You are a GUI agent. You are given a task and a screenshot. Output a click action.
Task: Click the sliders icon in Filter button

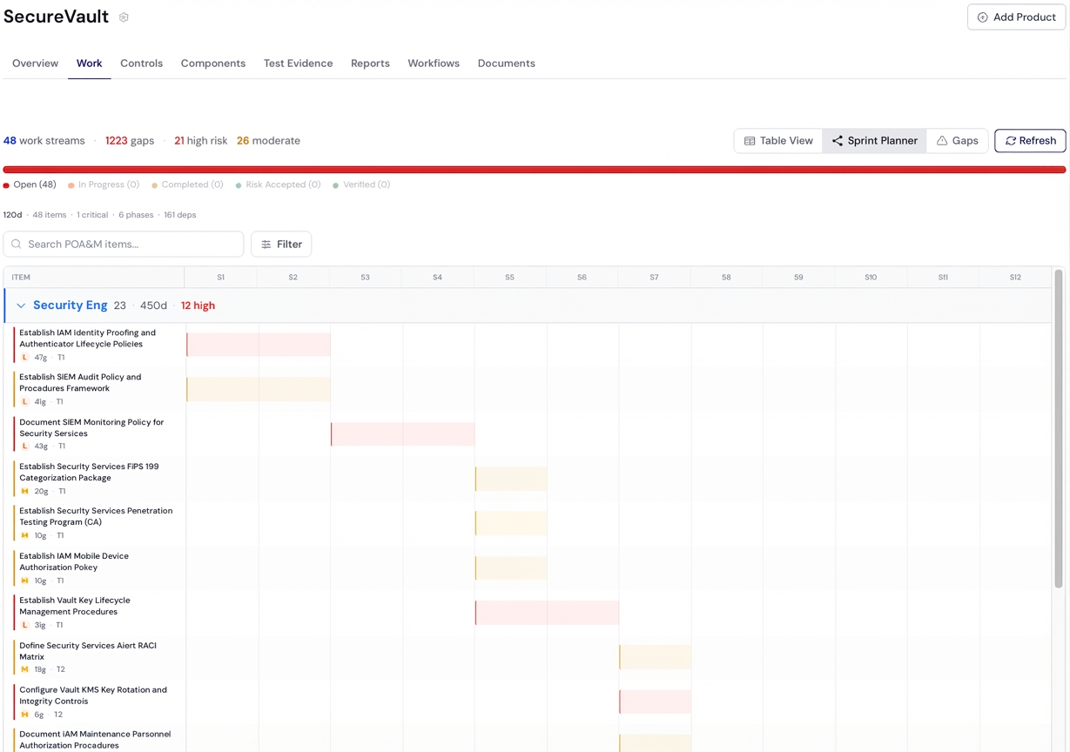pos(266,245)
